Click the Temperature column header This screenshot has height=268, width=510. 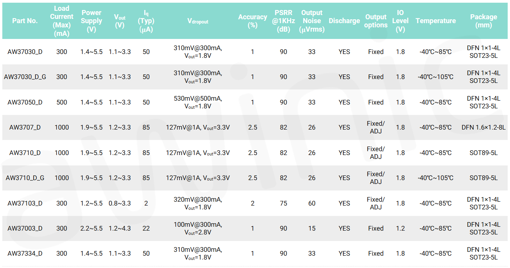(x=436, y=21)
